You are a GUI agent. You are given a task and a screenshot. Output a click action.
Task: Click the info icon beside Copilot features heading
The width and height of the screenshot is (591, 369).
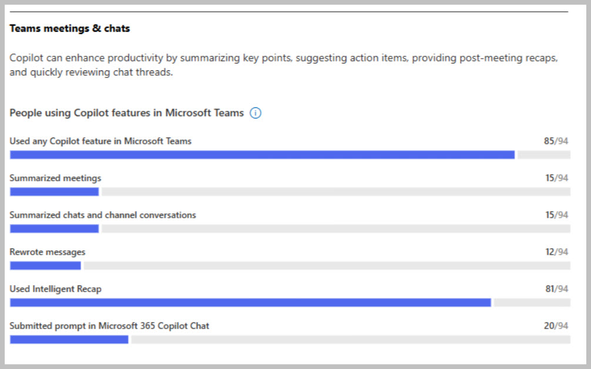coord(256,113)
